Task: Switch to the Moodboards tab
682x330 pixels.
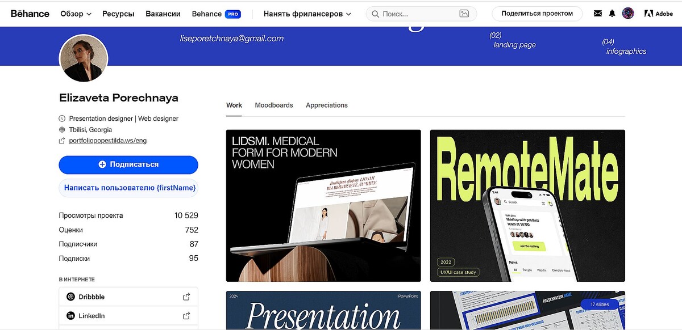Action: click(x=273, y=105)
